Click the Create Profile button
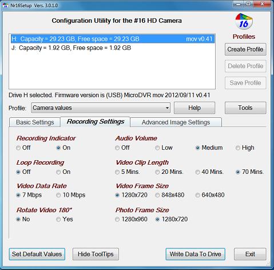This screenshot has height=270, width=274. [x=245, y=49]
